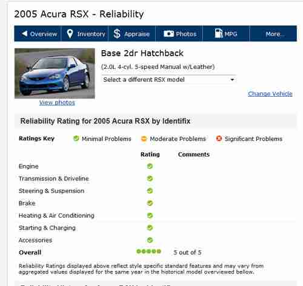Click the Brake row label
This screenshot has height=286, width=303.
(27, 203)
